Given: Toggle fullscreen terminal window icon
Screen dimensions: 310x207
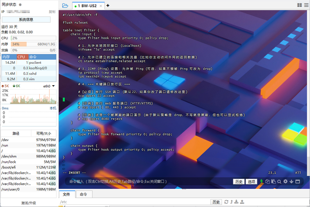Looking at the screenshot, I should 298,181.
